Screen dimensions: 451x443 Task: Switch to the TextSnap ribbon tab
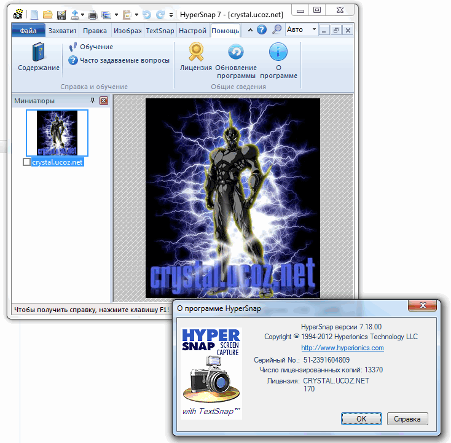[x=160, y=31]
